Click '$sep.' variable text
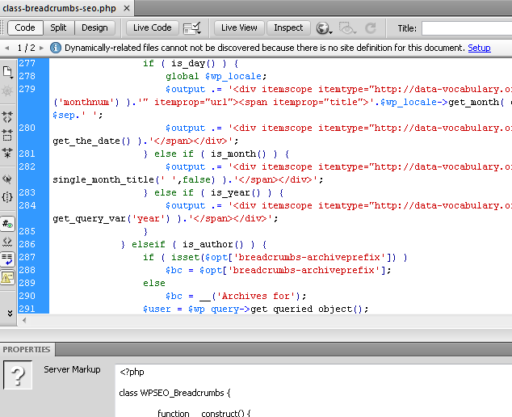The image size is (512, 417). coord(66,116)
